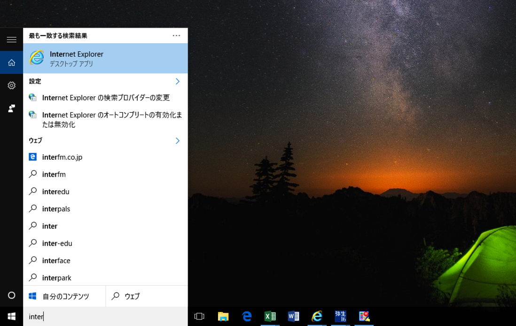Open the Windows Start button
Image resolution: width=516 pixels, height=326 pixels.
(12, 317)
